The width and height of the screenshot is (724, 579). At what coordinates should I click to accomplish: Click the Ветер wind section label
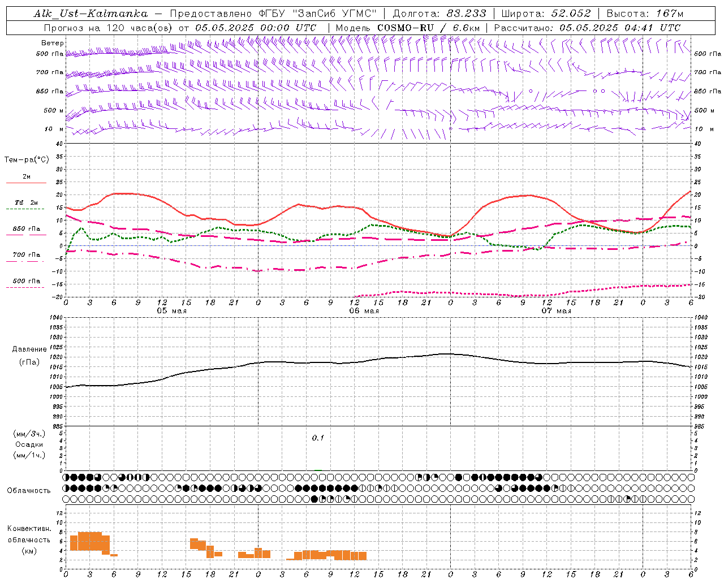pos(53,43)
